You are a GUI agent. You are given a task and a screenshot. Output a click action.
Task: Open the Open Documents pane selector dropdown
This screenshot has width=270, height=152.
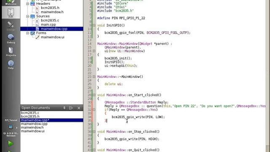(64, 108)
